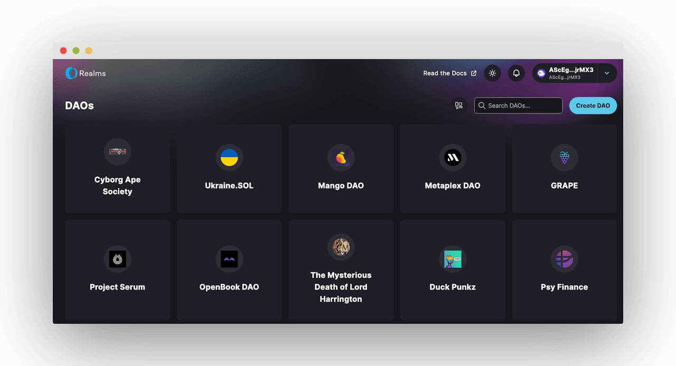The height and width of the screenshot is (366, 676).
Task: Select the Ukraine.SOL flag icon
Action: pyautogui.click(x=229, y=157)
